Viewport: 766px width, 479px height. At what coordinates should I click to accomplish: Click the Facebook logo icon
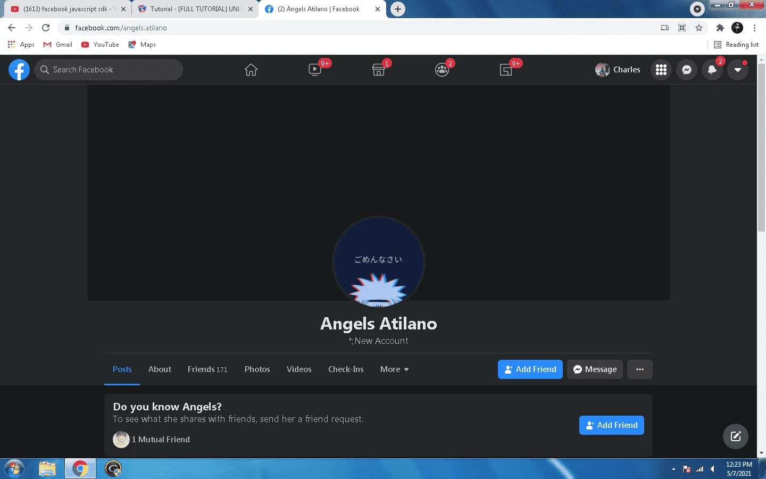pyautogui.click(x=19, y=70)
